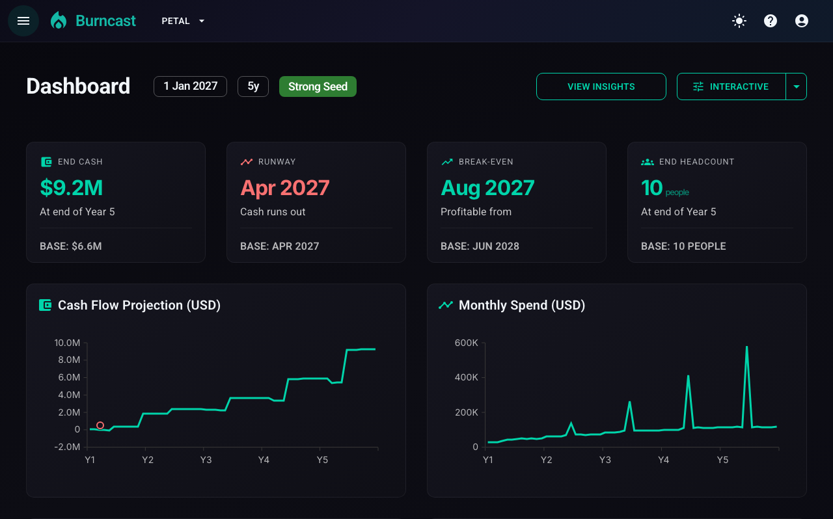Click the Break-Even trending up icon
This screenshot has height=519, width=833.
(447, 162)
